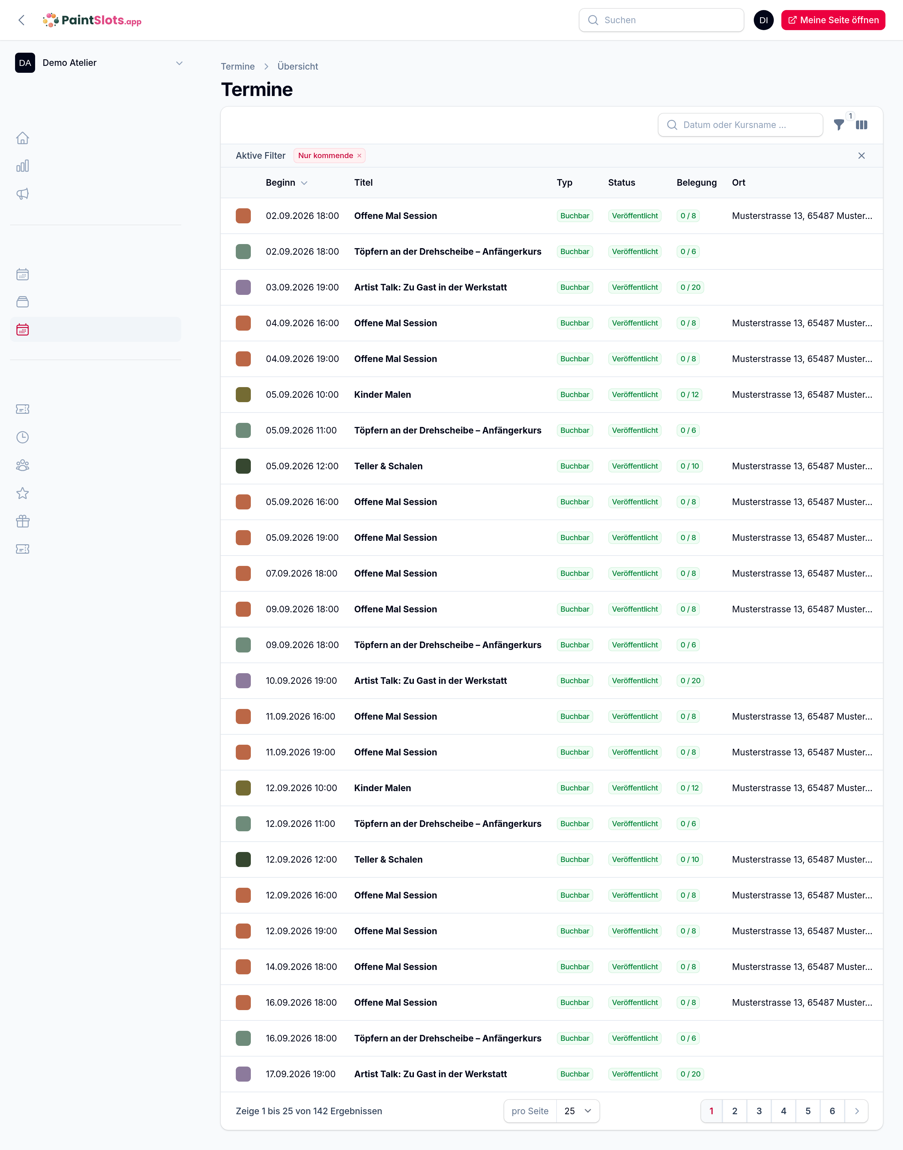Toggle table columns icon
This screenshot has height=1150, width=903.
tap(862, 125)
